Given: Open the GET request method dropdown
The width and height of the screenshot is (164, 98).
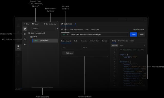Looking at the screenshot, I should coord(65,34).
